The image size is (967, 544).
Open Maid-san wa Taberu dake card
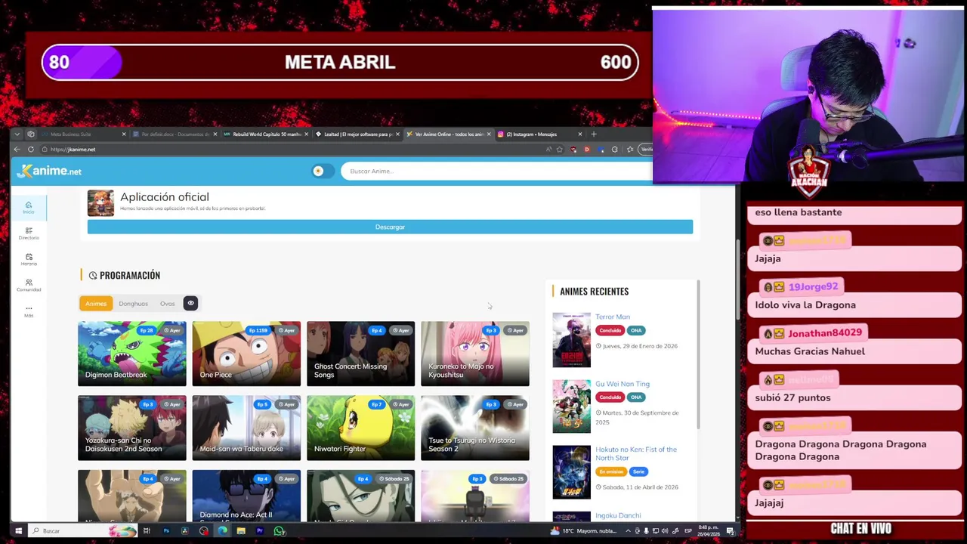click(x=246, y=428)
